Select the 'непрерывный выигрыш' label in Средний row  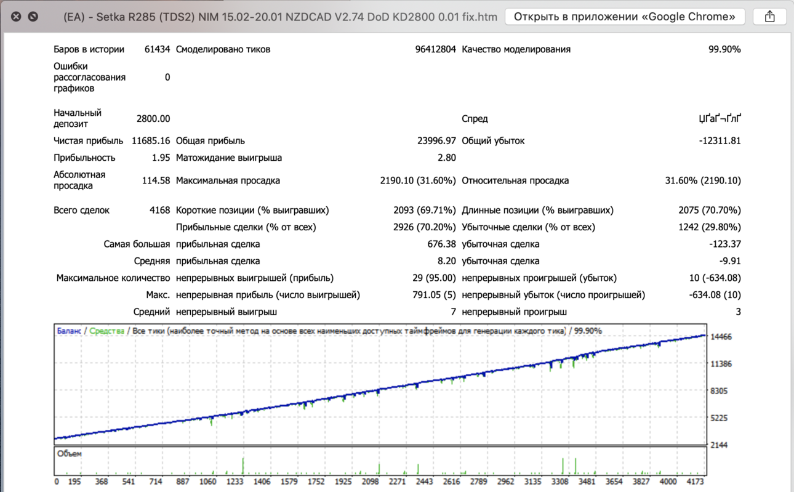tap(226, 312)
